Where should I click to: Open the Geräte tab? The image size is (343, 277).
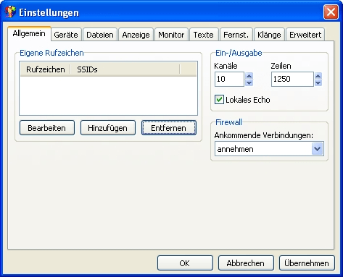[66, 35]
